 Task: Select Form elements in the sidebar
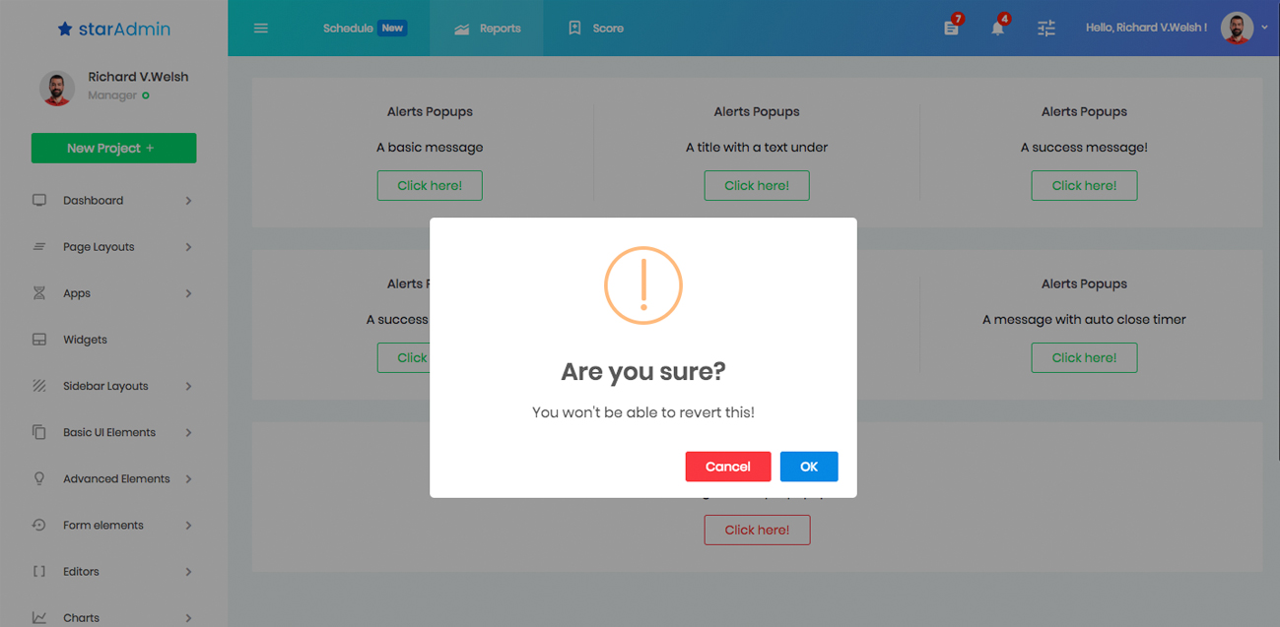coord(103,525)
